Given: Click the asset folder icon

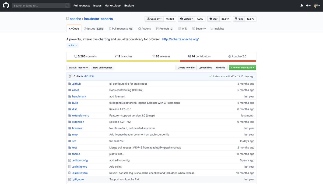Looking at the screenshot, I should [70, 90].
